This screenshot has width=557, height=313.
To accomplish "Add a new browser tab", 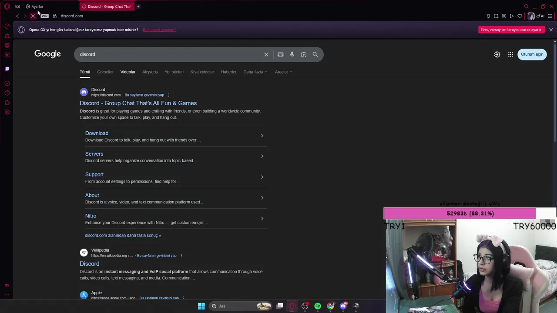I will click(138, 7).
